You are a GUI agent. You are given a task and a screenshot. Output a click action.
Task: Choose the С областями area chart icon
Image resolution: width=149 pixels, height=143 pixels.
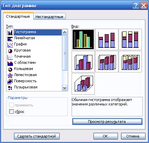click(x=10, y=63)
